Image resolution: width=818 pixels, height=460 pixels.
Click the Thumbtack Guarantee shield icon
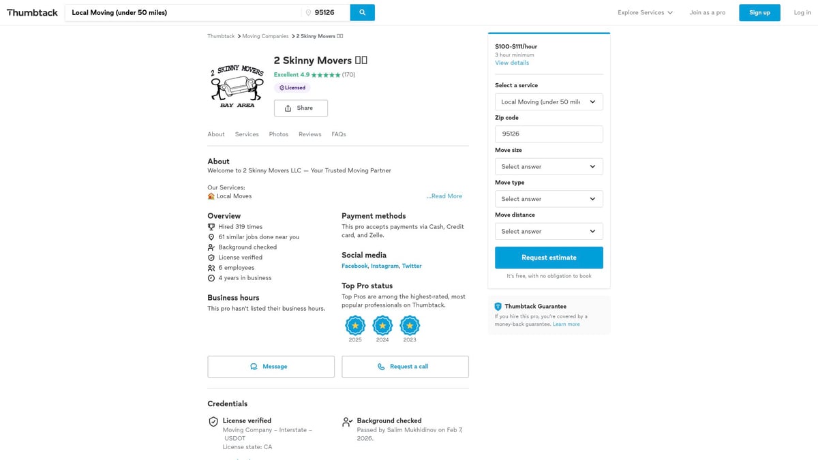coord(498,307)
